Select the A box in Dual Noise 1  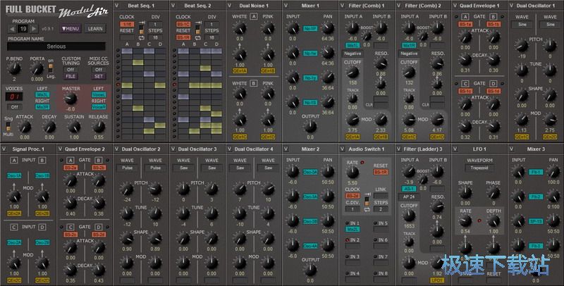coord(254,16)
